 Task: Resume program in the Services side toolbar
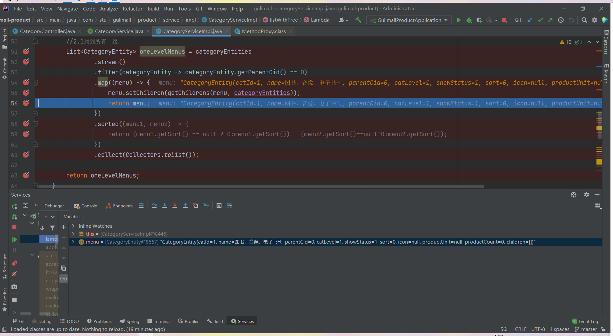tap(14, 239)
